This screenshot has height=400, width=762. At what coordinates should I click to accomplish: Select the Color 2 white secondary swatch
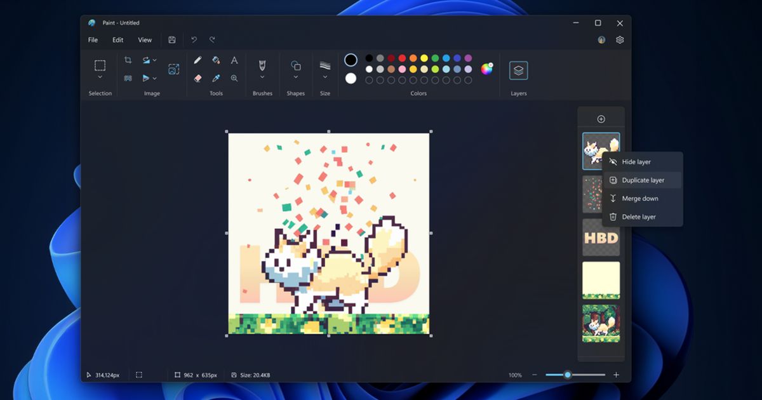[351, 78]
